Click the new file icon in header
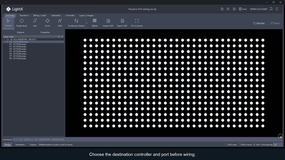This screenshot has height=160, width=285. [x=222, y=9]
